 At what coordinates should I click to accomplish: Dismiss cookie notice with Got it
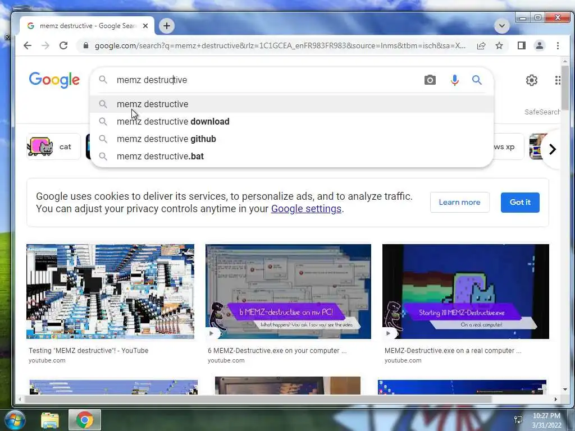520,202
